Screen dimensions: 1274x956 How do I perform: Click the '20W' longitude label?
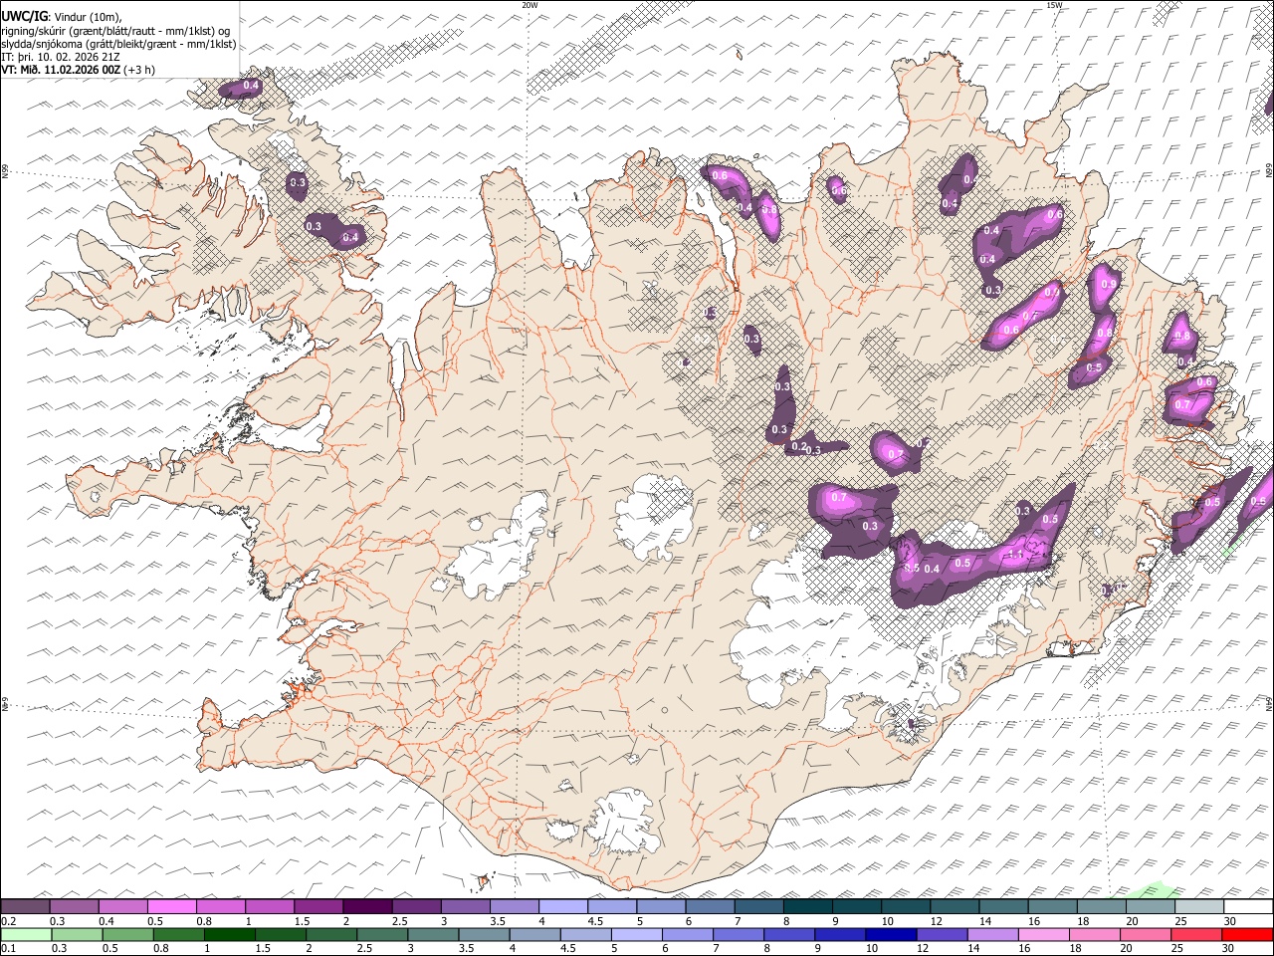coord(530,5)
